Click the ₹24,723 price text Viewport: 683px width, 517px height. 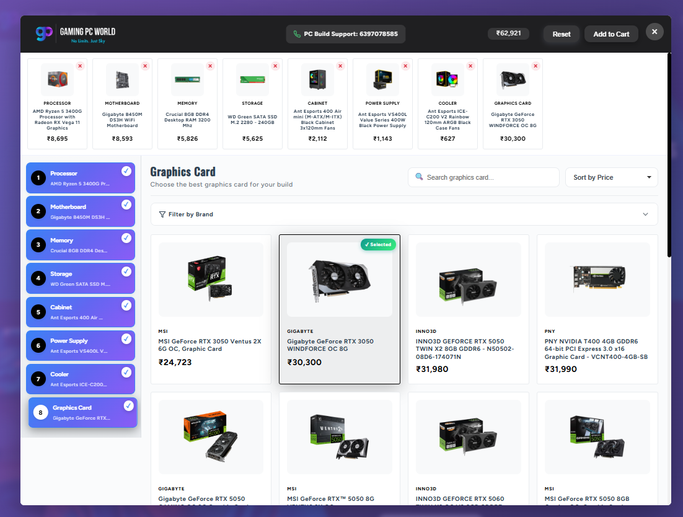(x=175, y=362)
